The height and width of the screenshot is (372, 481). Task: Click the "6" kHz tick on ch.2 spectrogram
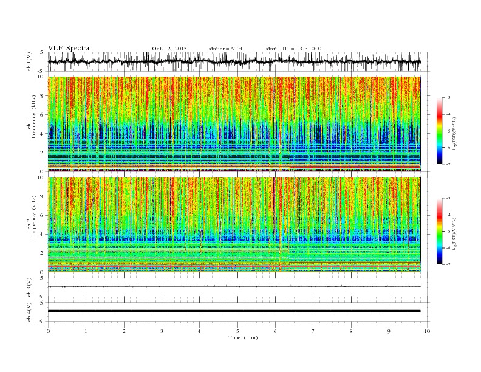pos(43,215)
